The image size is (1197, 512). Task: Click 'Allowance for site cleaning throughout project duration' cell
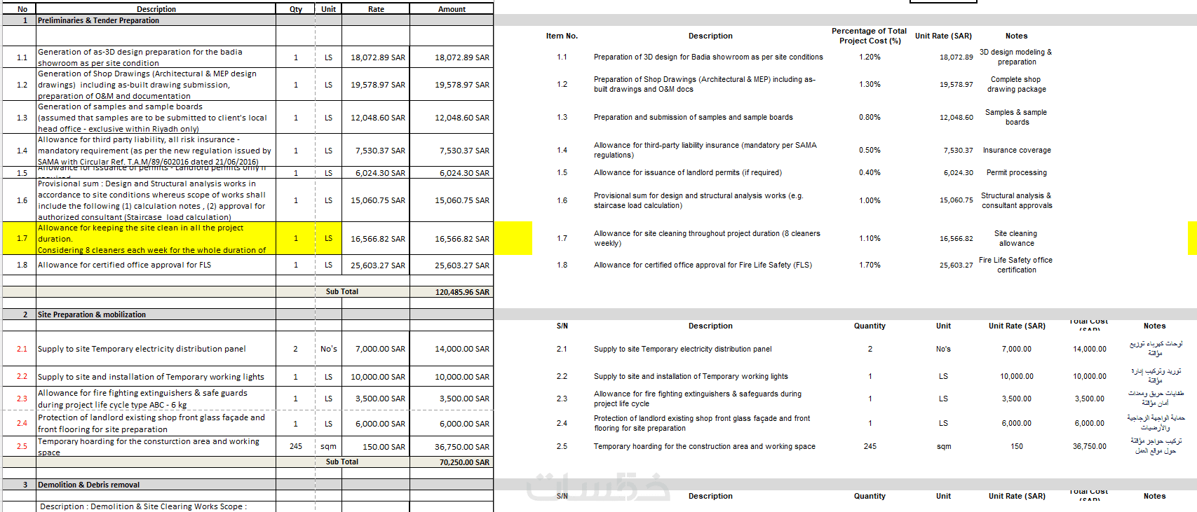tap(707, 238)
